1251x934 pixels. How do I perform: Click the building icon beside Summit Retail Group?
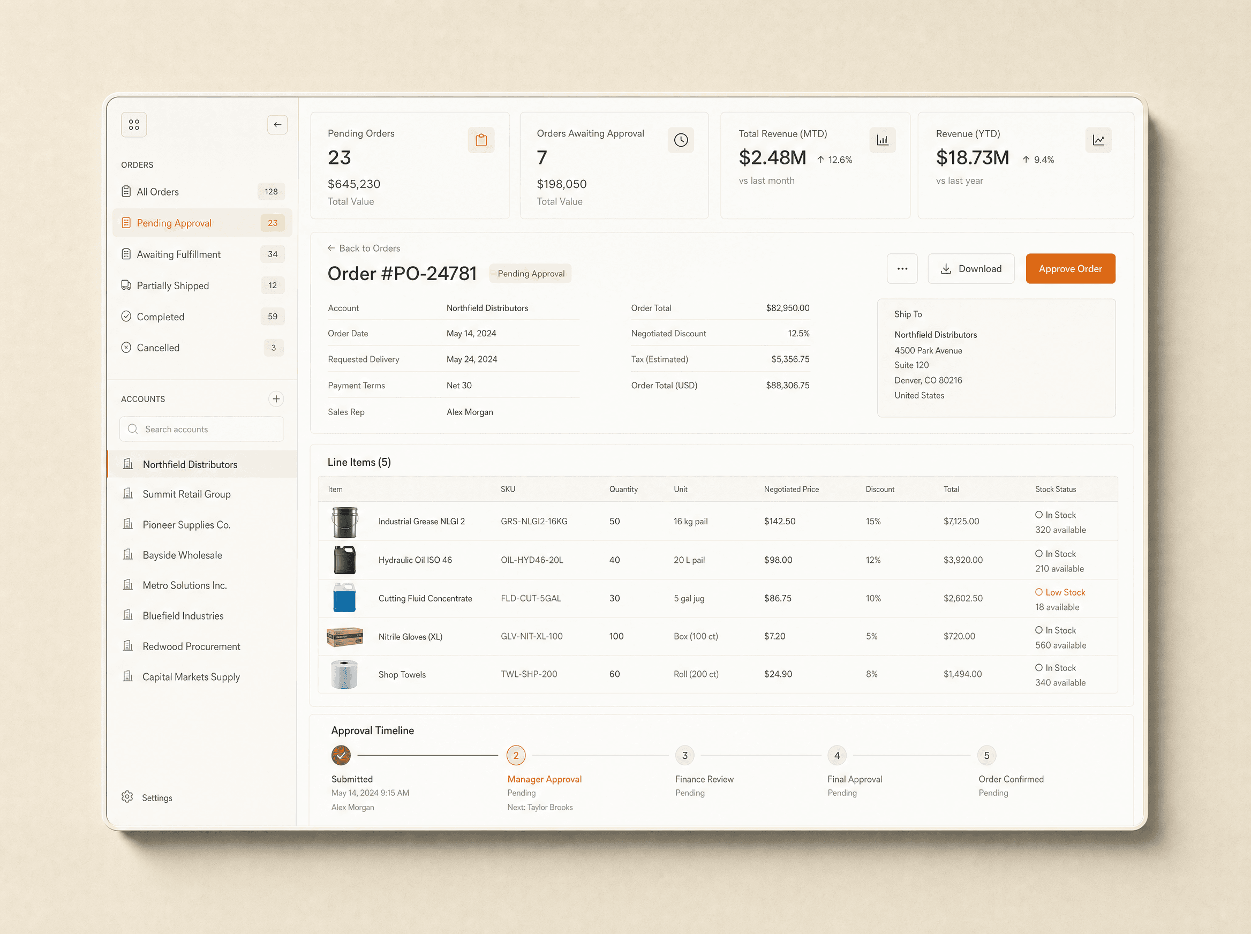click(129, 494)
